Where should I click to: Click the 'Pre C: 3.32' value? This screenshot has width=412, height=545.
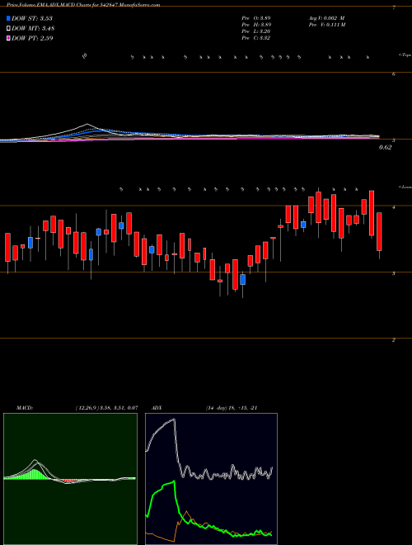[256, 38]
